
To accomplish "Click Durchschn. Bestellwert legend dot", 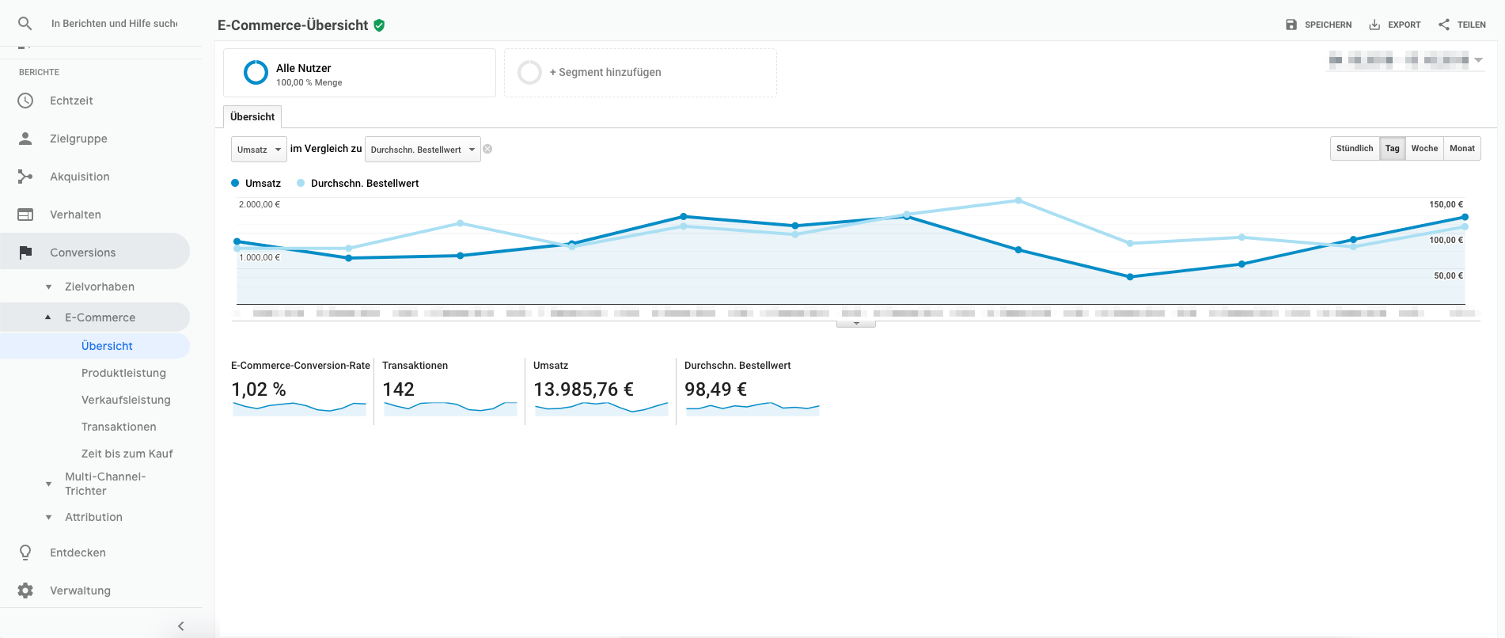I will tap(301, 183).
